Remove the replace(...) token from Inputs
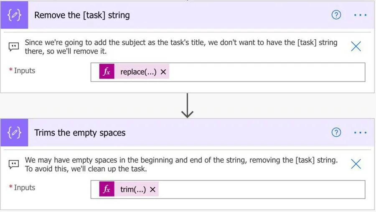376x212 pixels. coord(163,72)
